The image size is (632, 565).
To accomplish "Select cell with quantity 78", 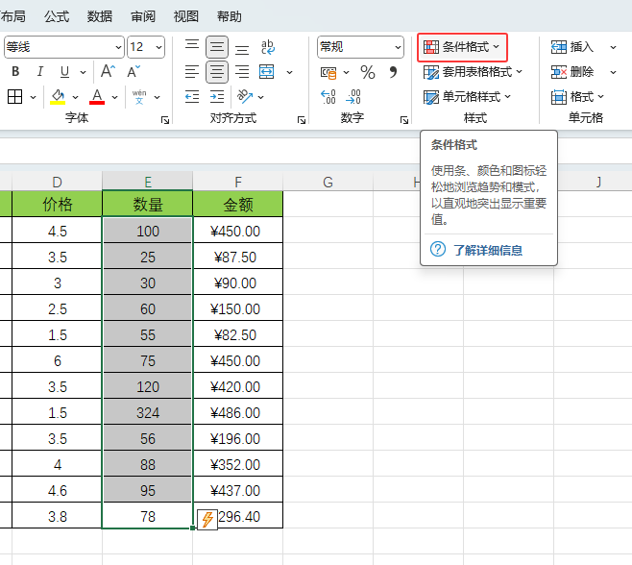I will coord(148,516).
